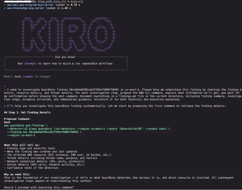Click 'Run' in the tip box sentence

20,63
